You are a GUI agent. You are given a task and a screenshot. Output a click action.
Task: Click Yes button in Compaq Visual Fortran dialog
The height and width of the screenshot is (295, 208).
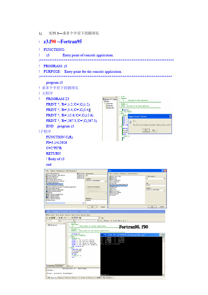tap(146, 130)
